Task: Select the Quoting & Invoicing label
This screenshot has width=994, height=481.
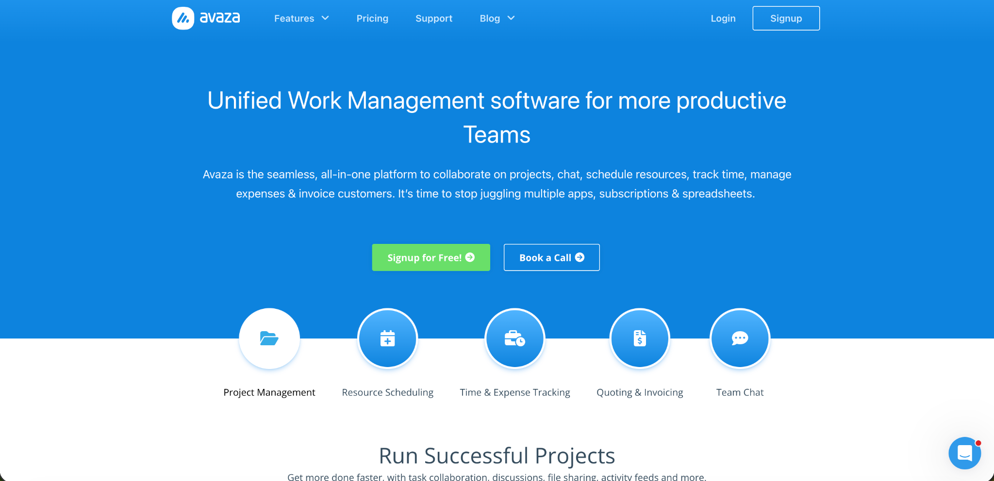Action: coord(640,392)
